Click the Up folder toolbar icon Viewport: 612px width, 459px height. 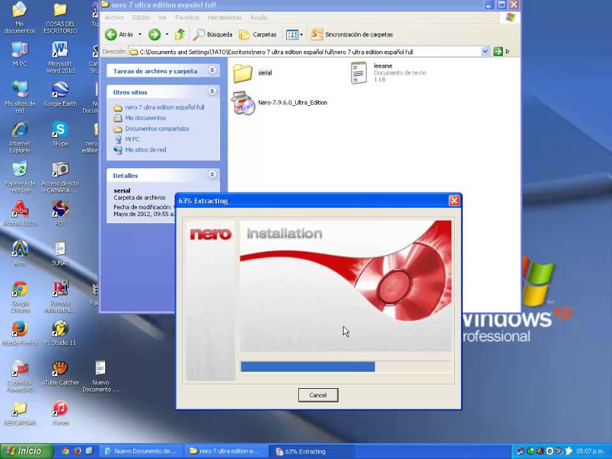[180, 34]
